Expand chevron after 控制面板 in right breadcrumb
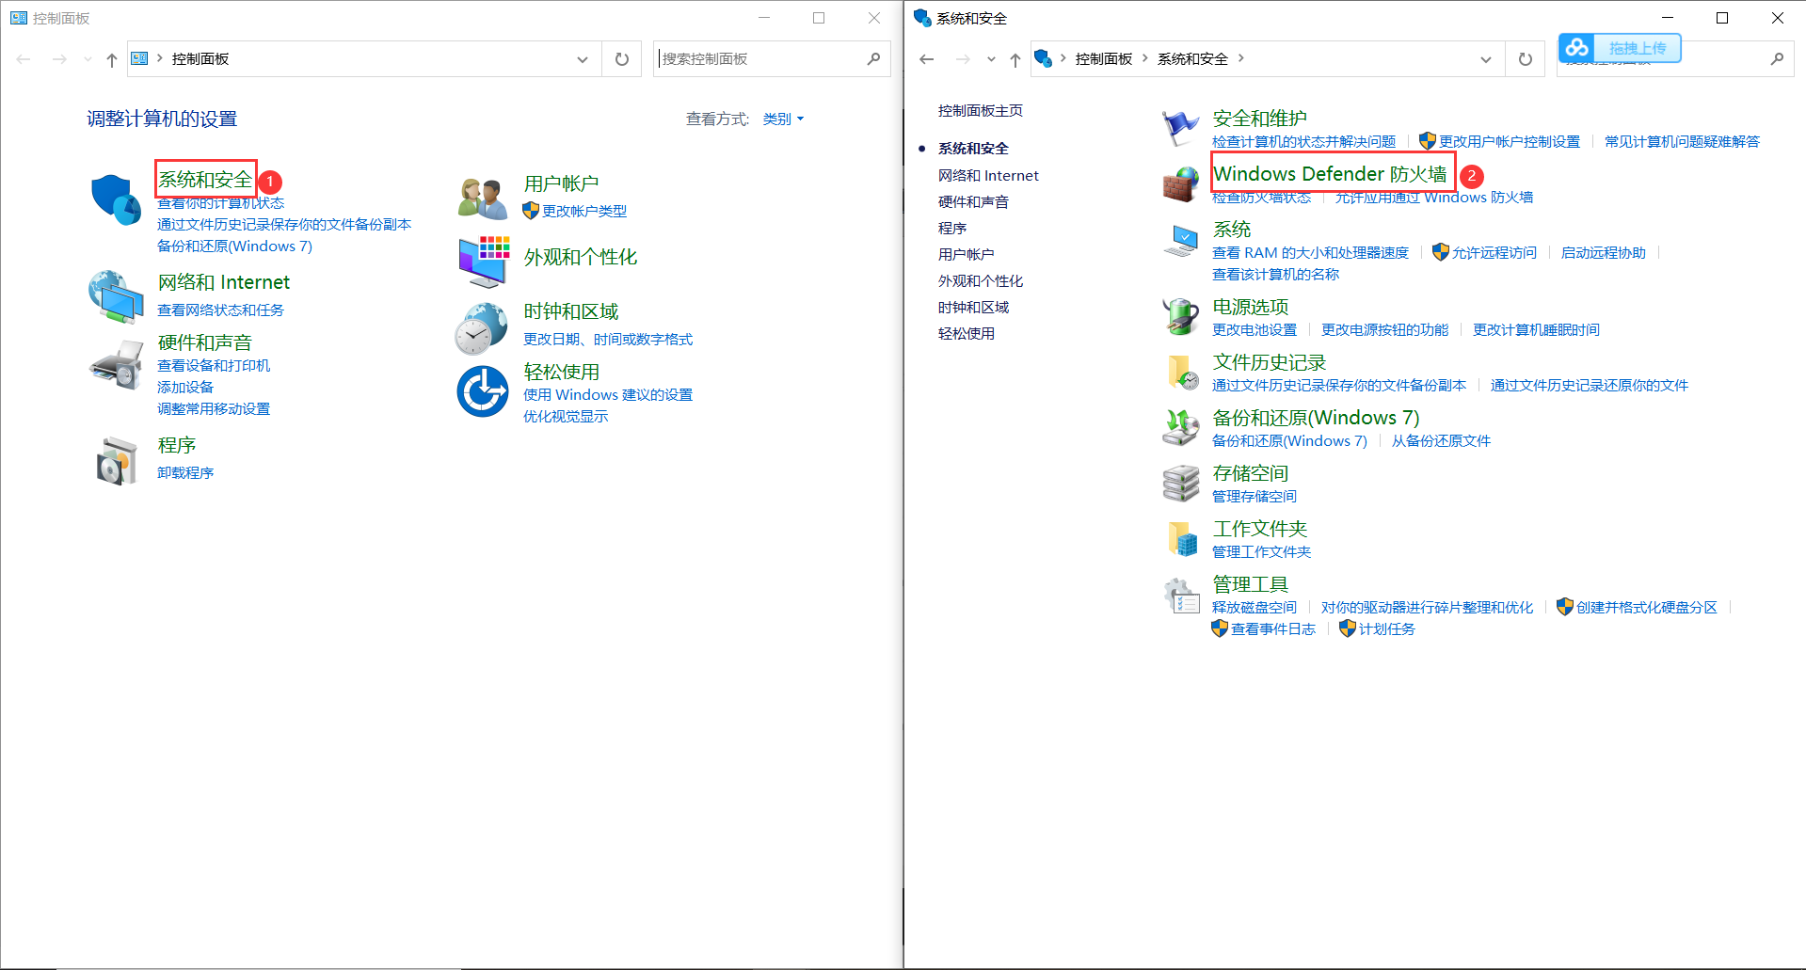This screenshot has width=1806, height=970. coord(1145,58)
